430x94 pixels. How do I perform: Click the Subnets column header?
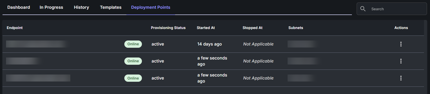296,28
